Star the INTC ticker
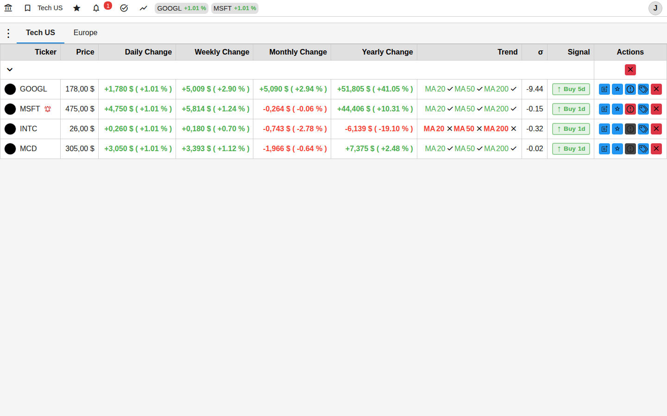Screen dimensions: 667x416 pyautogui.click(x=617, y=129)
